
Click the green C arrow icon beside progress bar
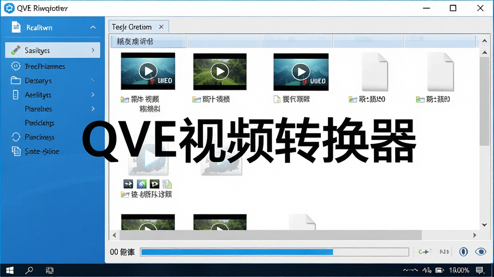point(425,252)
